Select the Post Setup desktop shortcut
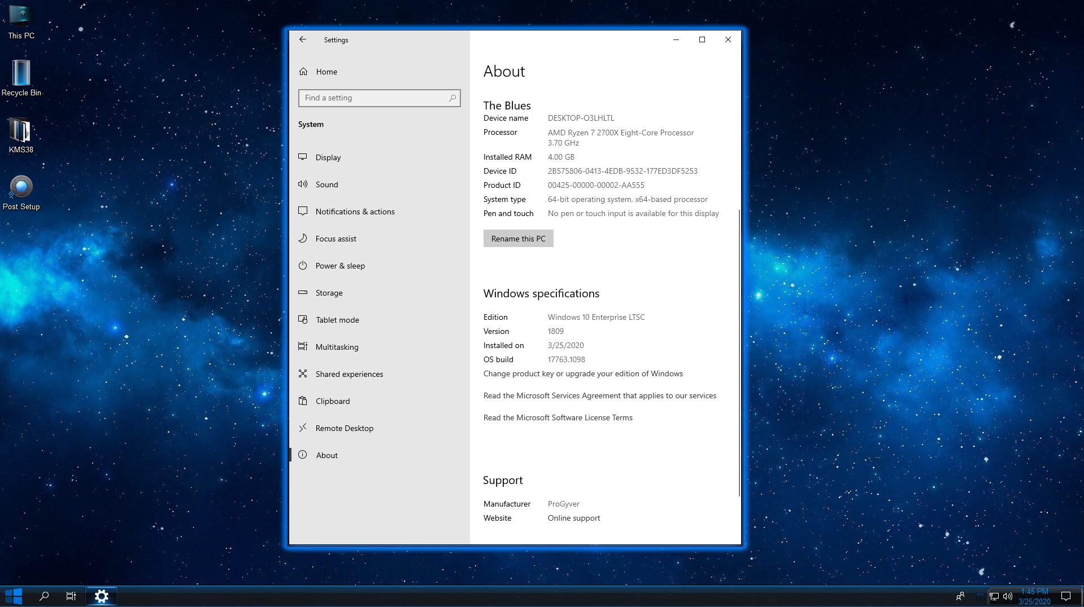 tap(21, 193)
